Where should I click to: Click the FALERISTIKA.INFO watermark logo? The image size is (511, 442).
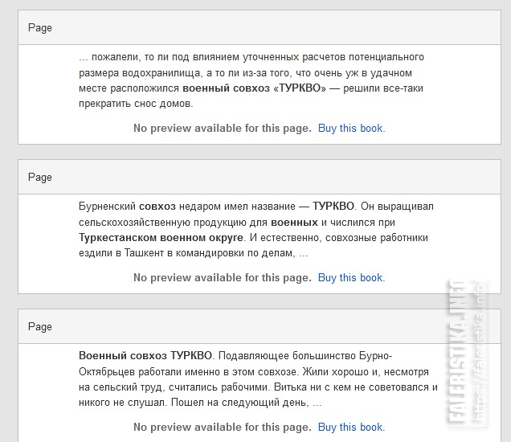[458, 352]
